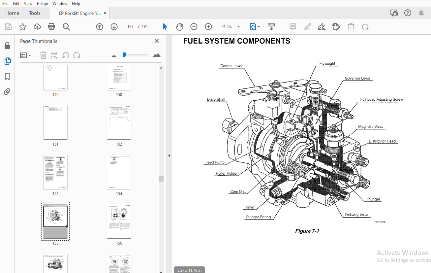Viewport: 431px width, 273px height.
Task: Choose the selection arrow tool
Action: coord(165,27)
